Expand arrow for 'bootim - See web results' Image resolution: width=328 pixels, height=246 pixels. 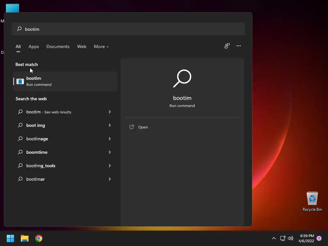point(110,112)
